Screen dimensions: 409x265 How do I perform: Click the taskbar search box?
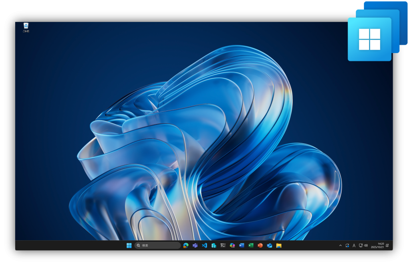(x=158, y=245)
